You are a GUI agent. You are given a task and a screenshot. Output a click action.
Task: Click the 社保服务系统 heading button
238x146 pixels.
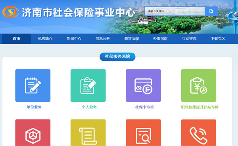click(x=117, y=57)
